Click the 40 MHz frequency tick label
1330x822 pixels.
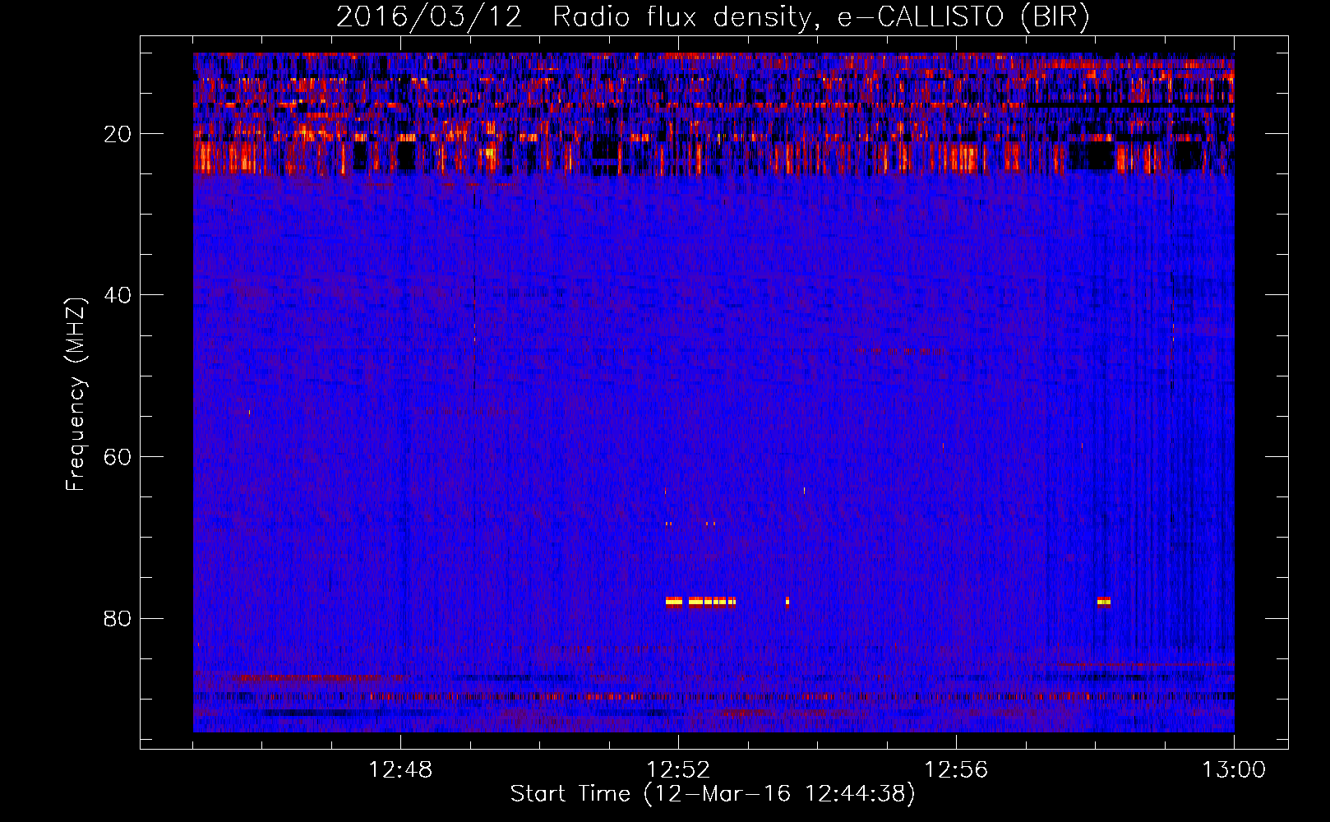click(118, 295)
